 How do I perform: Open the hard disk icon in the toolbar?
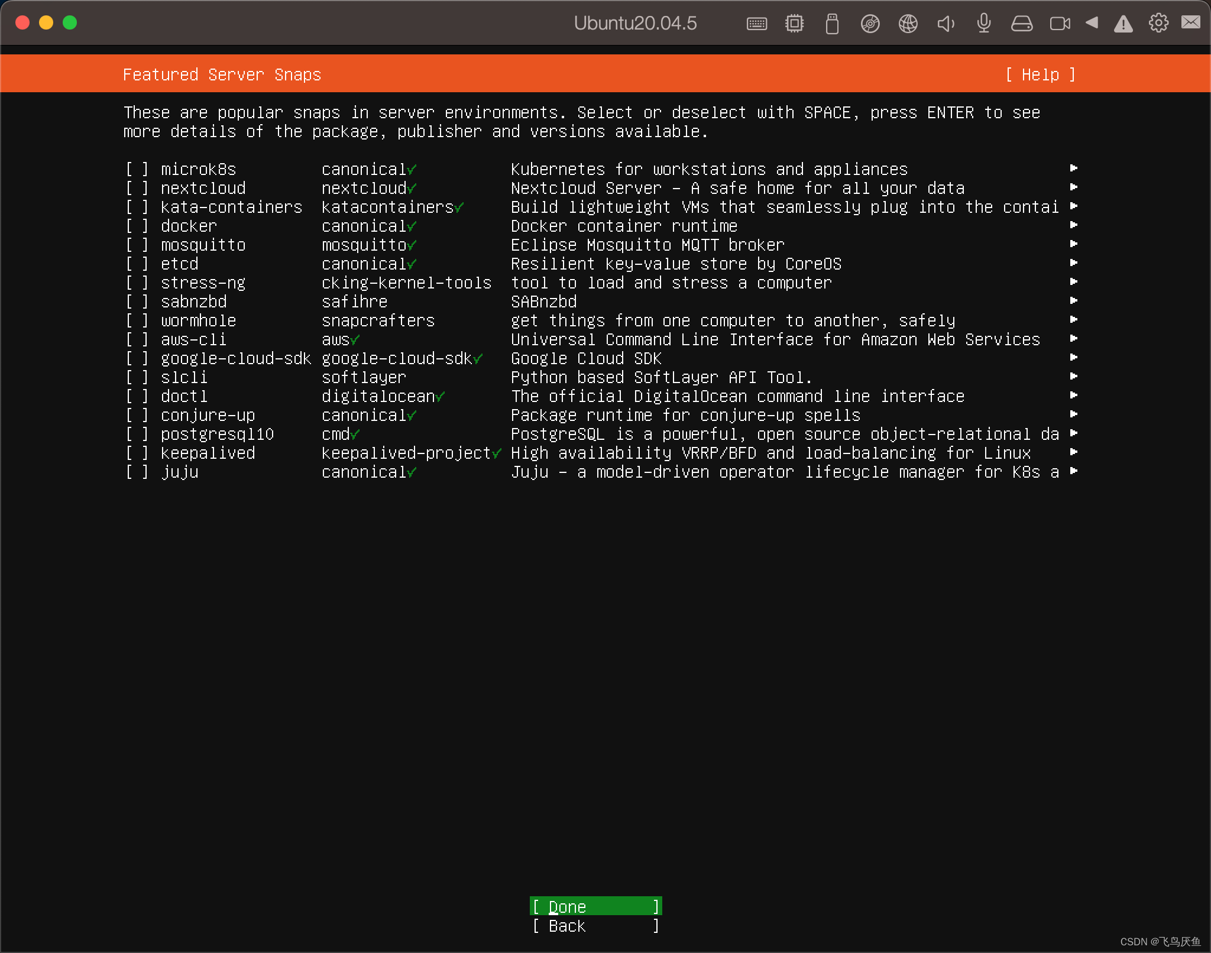tap(1021, 24)
